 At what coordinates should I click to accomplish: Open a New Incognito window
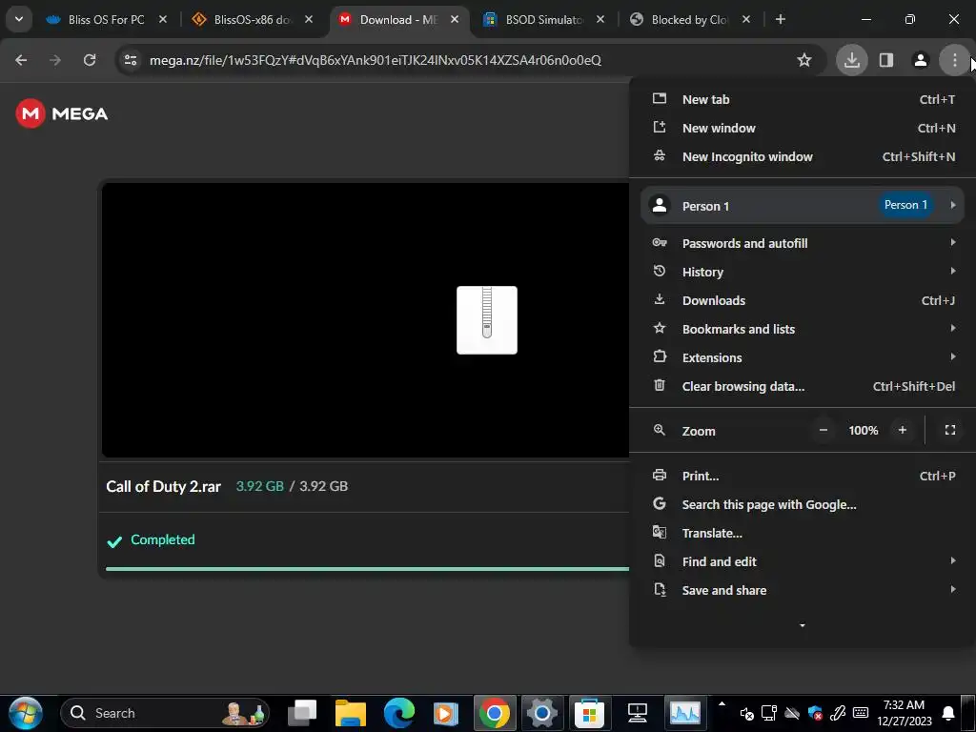[x=802, y=157]
